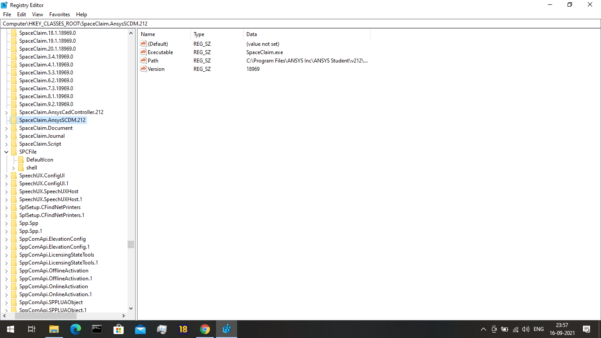Open the volume control in system tray
The image size is (601, 338).
coord(526,329)
